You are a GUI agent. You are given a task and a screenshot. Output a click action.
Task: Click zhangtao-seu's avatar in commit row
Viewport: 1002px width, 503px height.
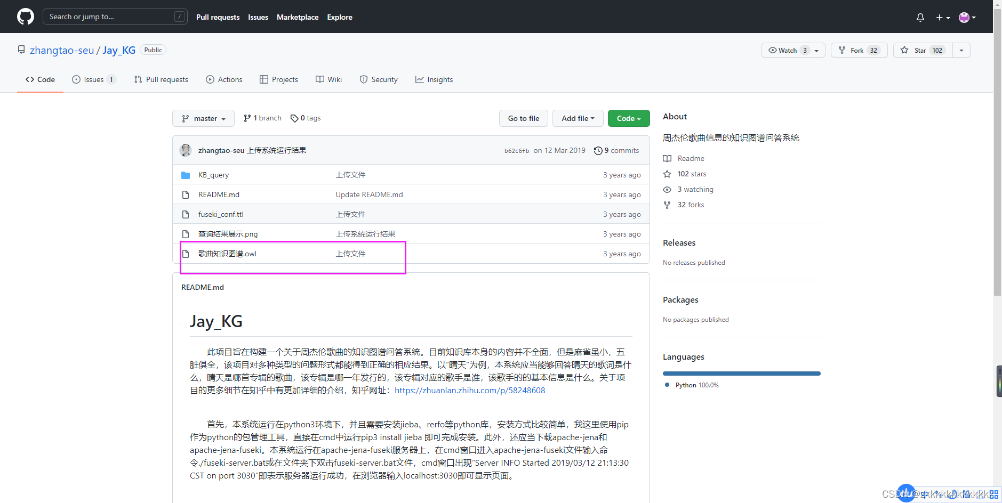186,150
